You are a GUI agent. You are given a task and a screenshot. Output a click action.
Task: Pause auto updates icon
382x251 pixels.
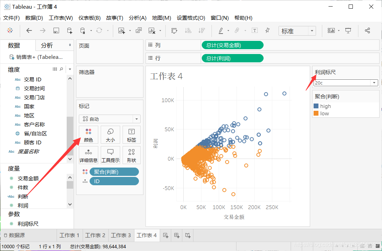83,30
